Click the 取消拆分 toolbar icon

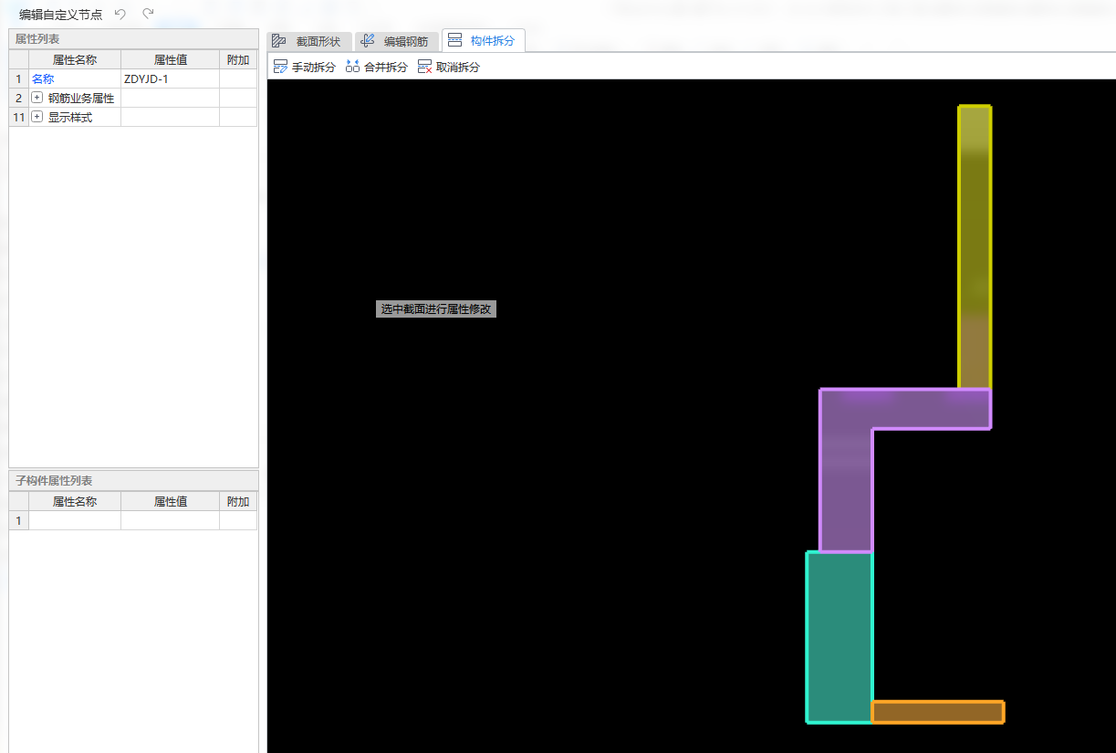click(x=424, y=67)
